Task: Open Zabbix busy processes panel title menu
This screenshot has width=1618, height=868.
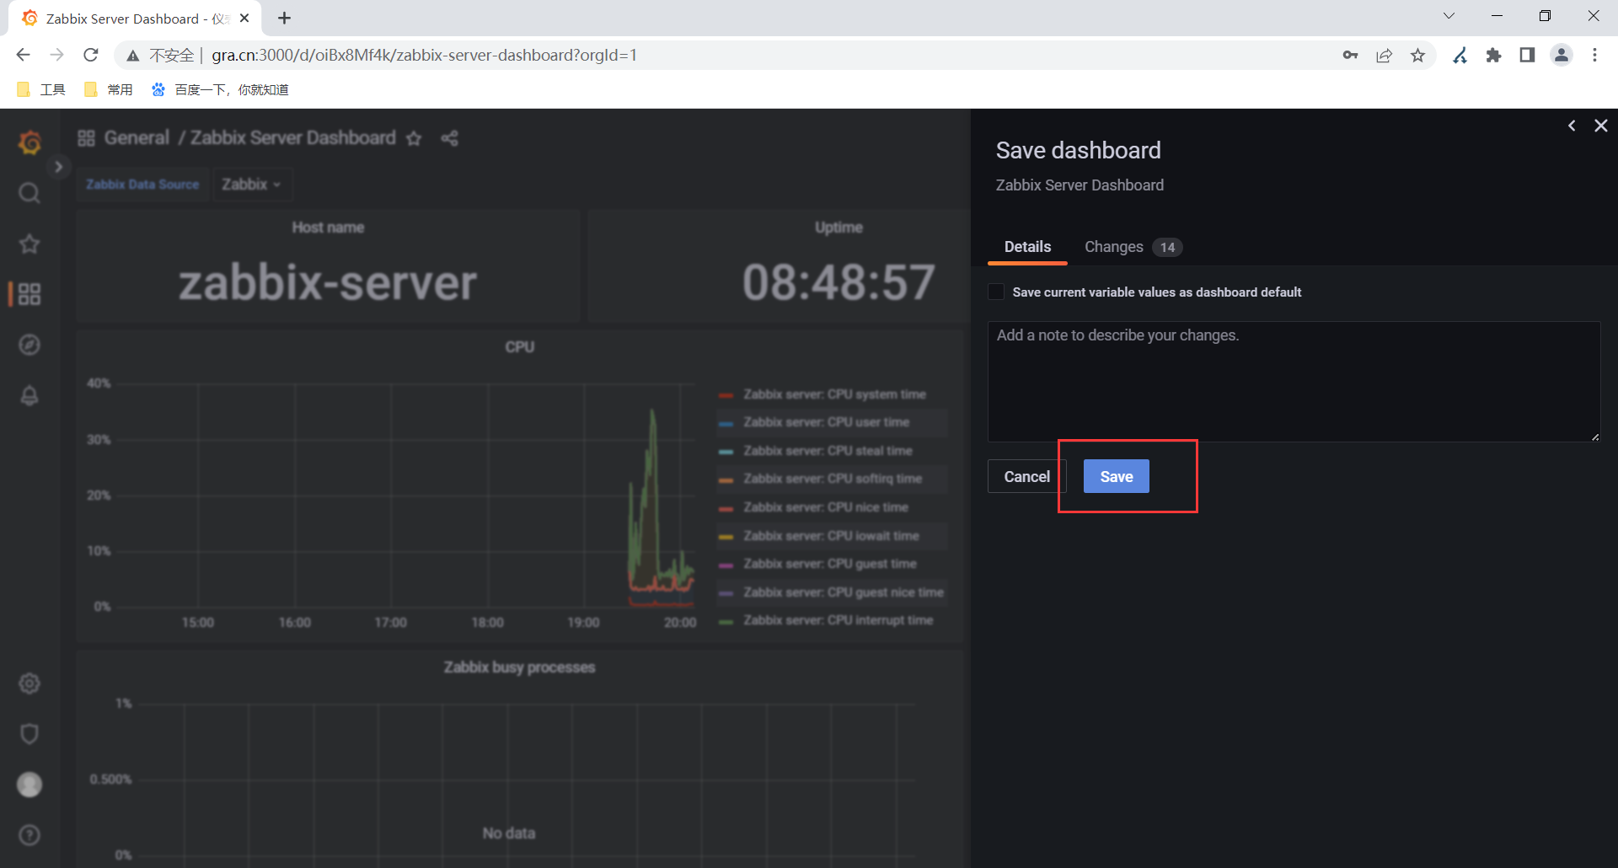Action: coord(519,667)
